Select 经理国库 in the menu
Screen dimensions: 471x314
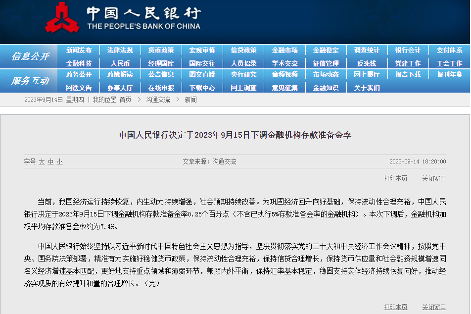[161, 63]
